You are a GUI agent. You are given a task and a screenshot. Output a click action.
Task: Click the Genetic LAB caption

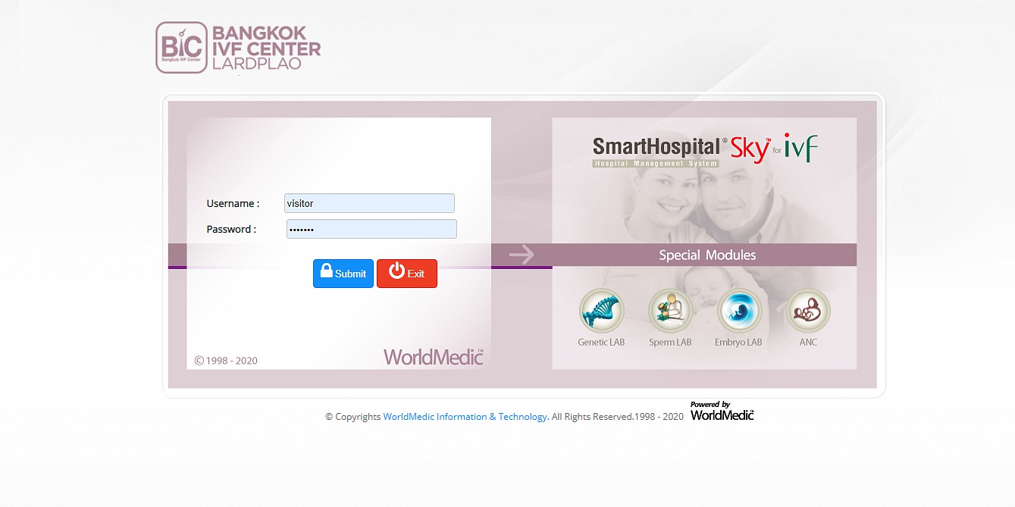(601, 343)
